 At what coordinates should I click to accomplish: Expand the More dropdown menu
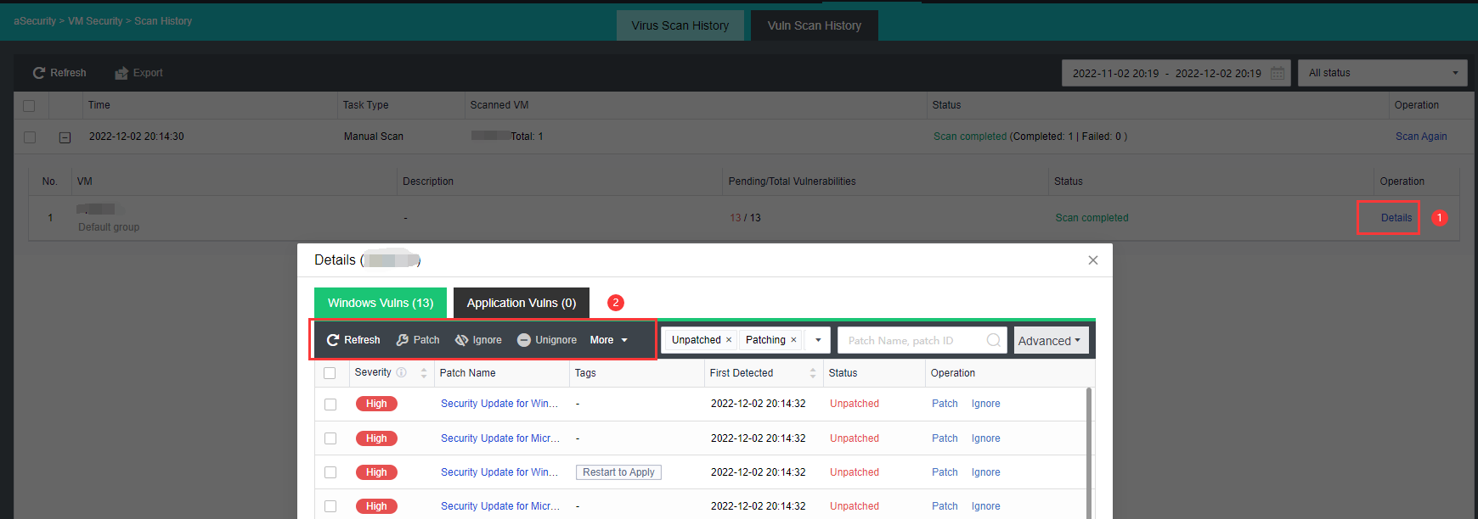click(x=609, y=340)
